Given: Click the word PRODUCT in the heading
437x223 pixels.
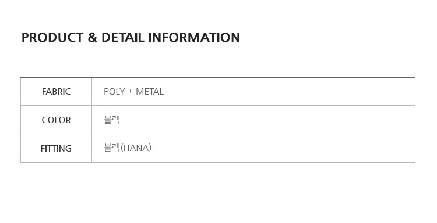Looking at the screenshot, I should tap(52, 38).
